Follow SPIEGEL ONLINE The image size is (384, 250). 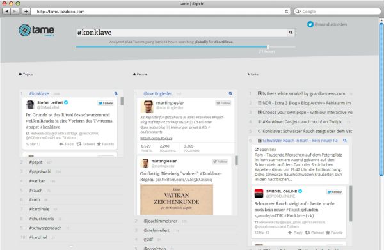pos(335,192)
